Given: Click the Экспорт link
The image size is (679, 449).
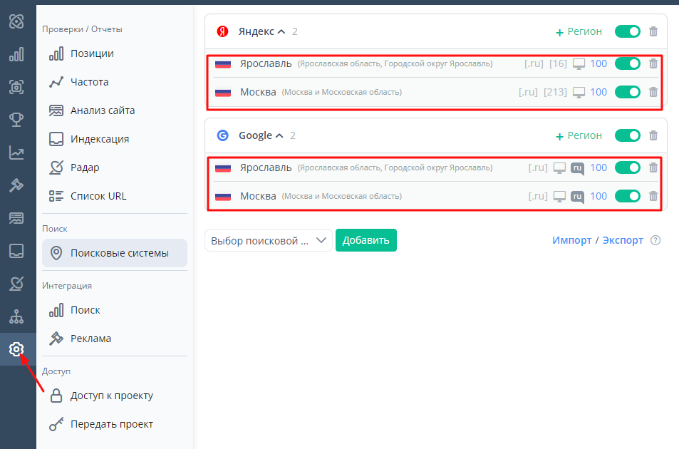Looking at the screenshot, I should [623, 240].
